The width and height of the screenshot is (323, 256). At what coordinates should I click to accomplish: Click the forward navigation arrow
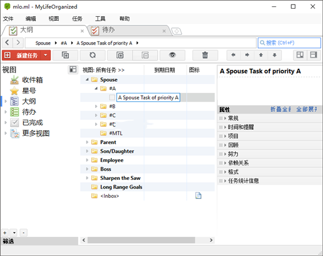coord(18,43)
